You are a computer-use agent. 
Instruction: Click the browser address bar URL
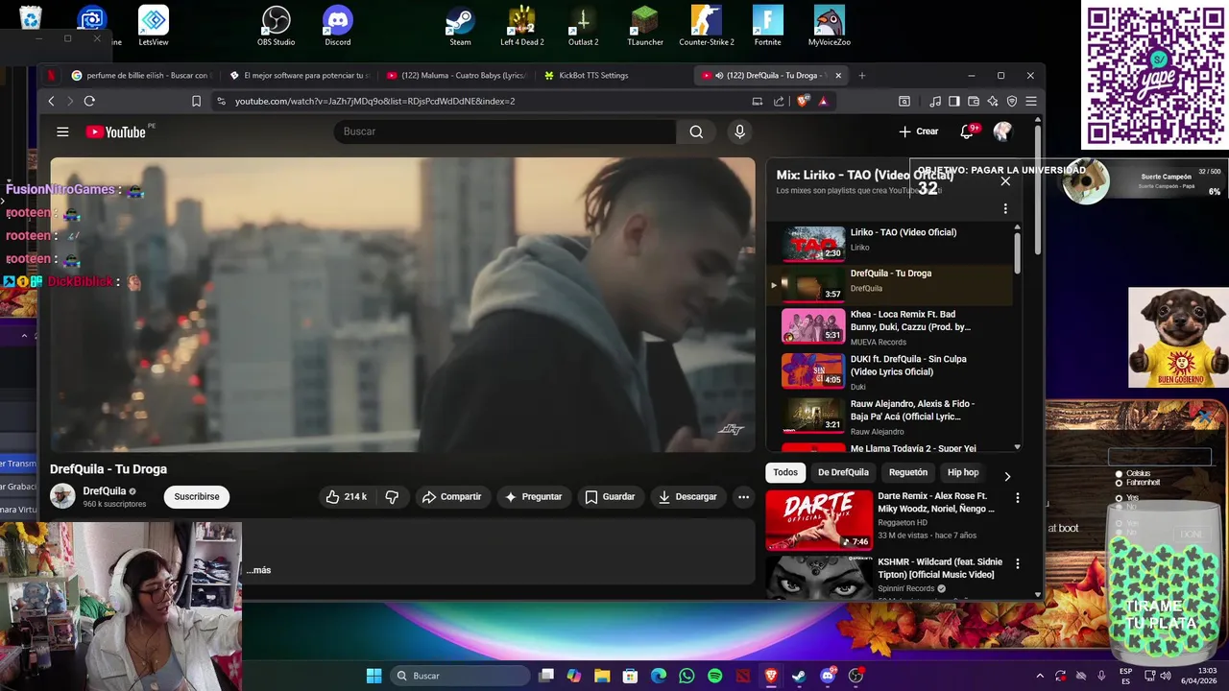374,101
